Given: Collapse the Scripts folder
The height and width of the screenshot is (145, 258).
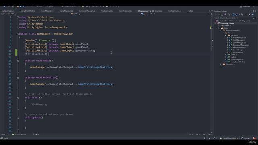Looking at the screenshot, I should point(223,33).
